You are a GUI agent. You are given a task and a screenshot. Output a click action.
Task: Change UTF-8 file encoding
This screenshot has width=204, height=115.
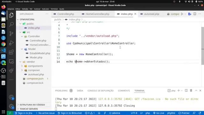coord(134,113)
